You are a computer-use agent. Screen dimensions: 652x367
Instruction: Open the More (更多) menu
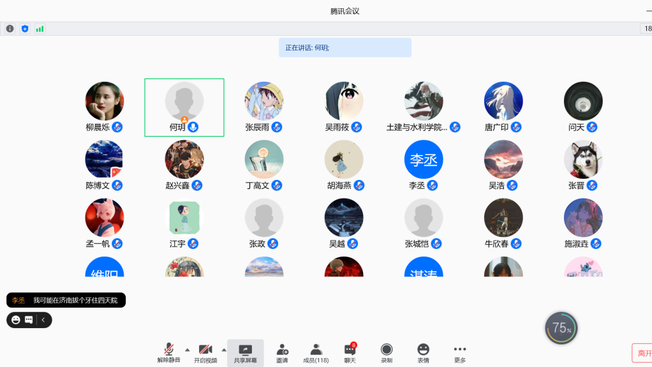460,352
